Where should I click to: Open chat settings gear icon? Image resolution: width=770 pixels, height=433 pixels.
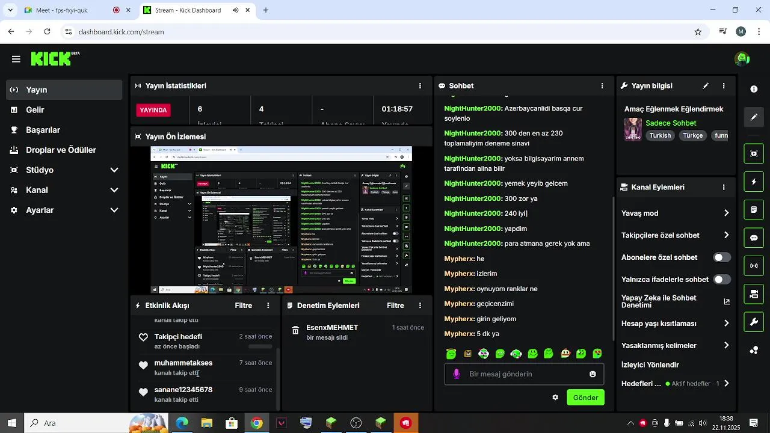(x=555, y=398)
